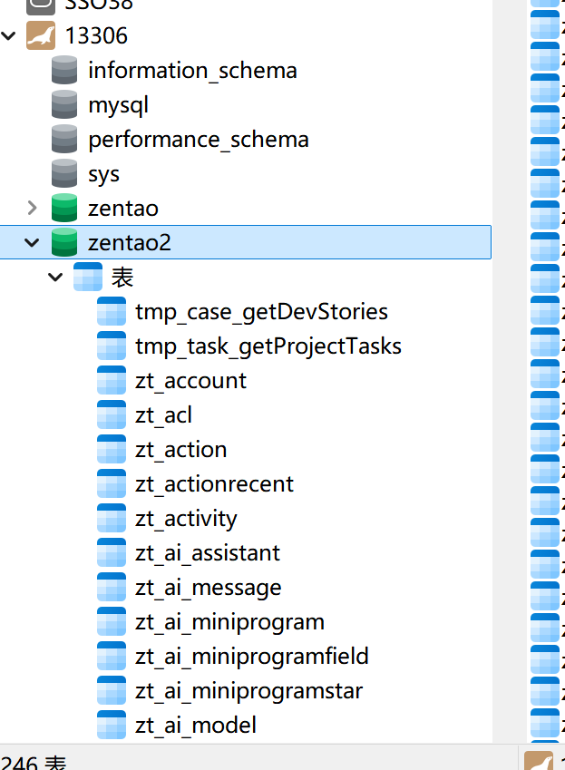This screenshot has height=770, width=565.
Task: Select table zt_ai_miniprogramfield
Action: coord(252,657)
